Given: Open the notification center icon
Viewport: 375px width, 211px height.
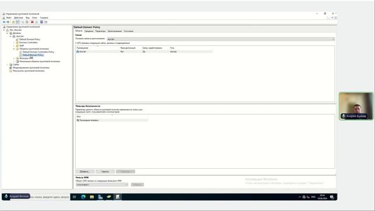Looking at the screenshot, I should pos(332,197).
